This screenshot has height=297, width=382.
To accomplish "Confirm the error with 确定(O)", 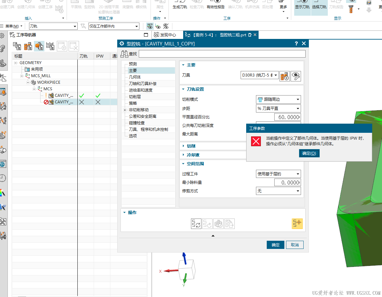I will pos(309,153).
